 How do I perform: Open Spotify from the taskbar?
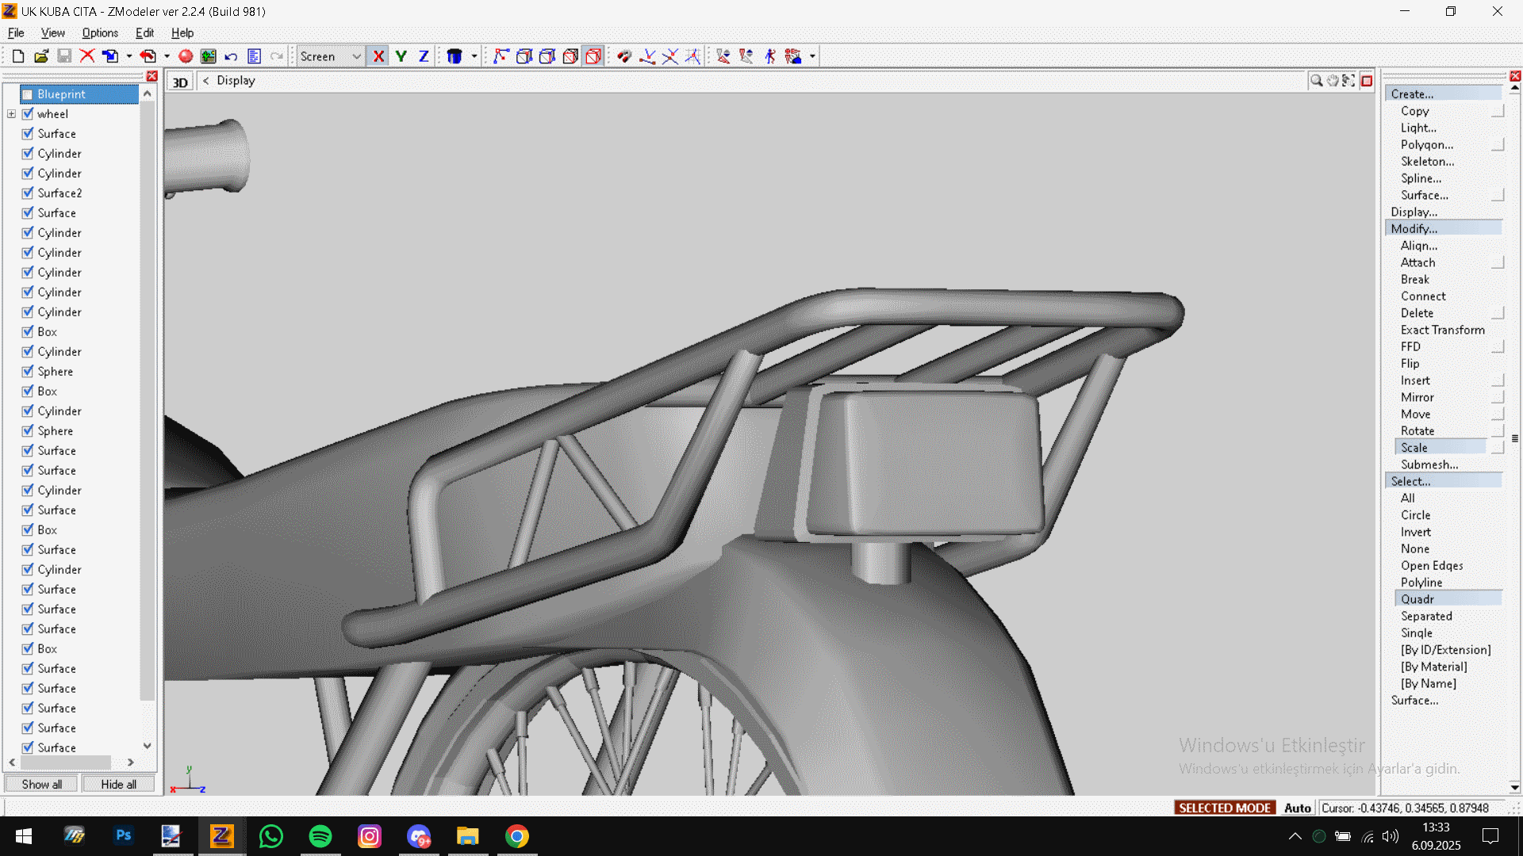pos(320,836)
